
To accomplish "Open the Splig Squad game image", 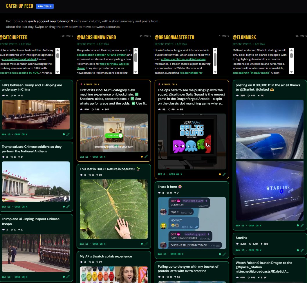I will 192,141.
